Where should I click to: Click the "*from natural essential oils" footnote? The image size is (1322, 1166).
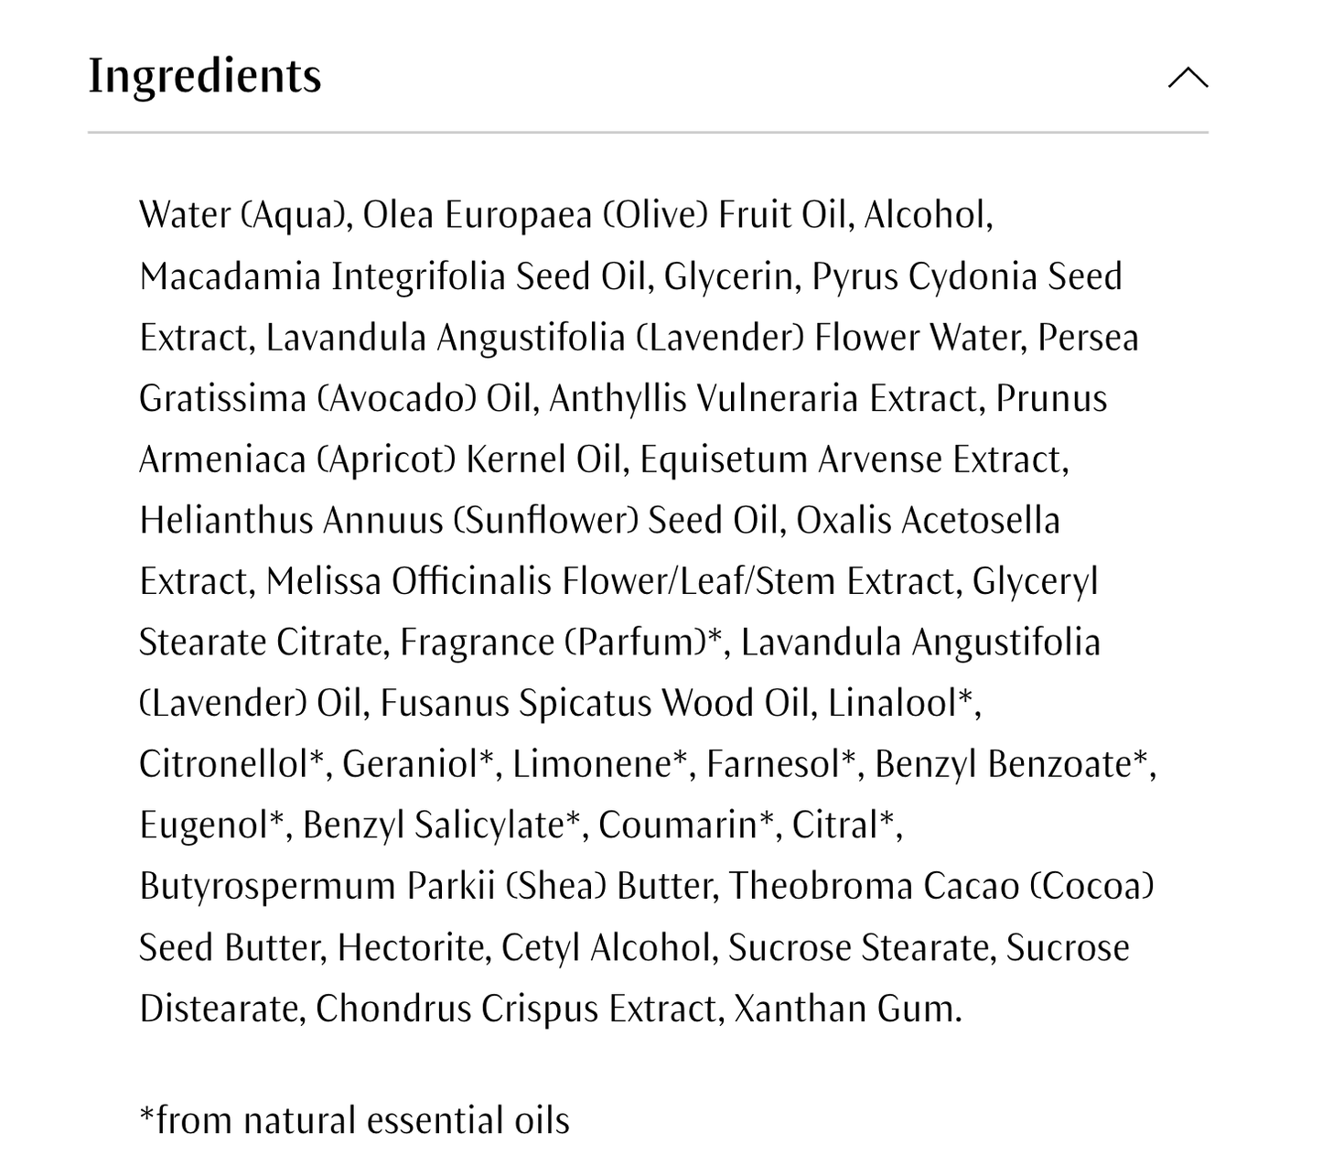click(354, 1121)
